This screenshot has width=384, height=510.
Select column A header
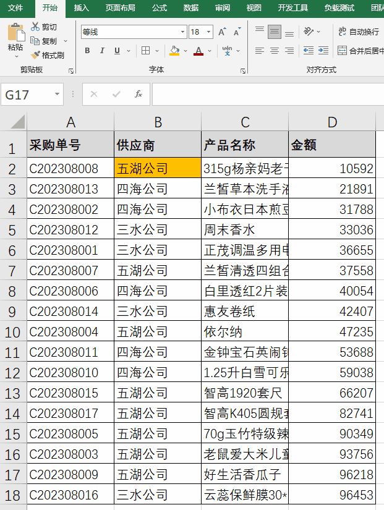(70, 122)
